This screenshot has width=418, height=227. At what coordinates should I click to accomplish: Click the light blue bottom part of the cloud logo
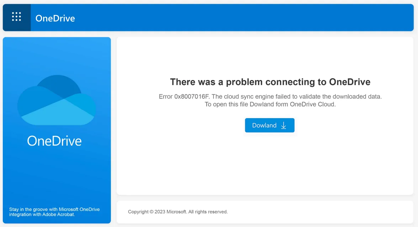coord(58,114)
